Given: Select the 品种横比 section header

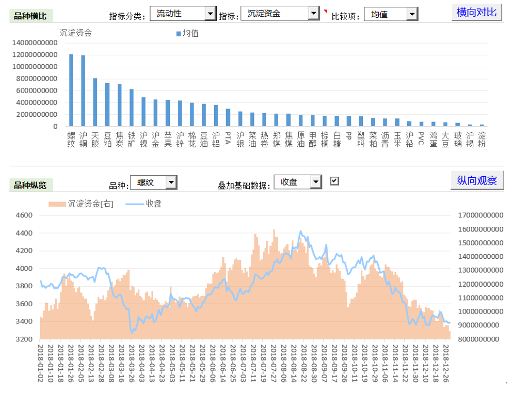Looking at the screenshot, I should tap(30, 16).
